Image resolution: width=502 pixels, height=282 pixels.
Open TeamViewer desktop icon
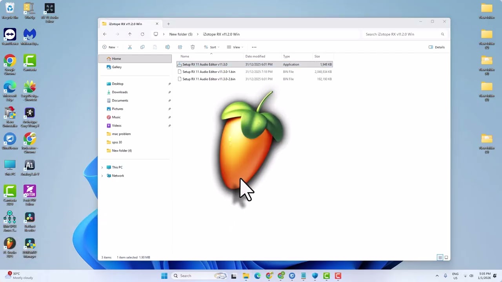tap(10, 37)
